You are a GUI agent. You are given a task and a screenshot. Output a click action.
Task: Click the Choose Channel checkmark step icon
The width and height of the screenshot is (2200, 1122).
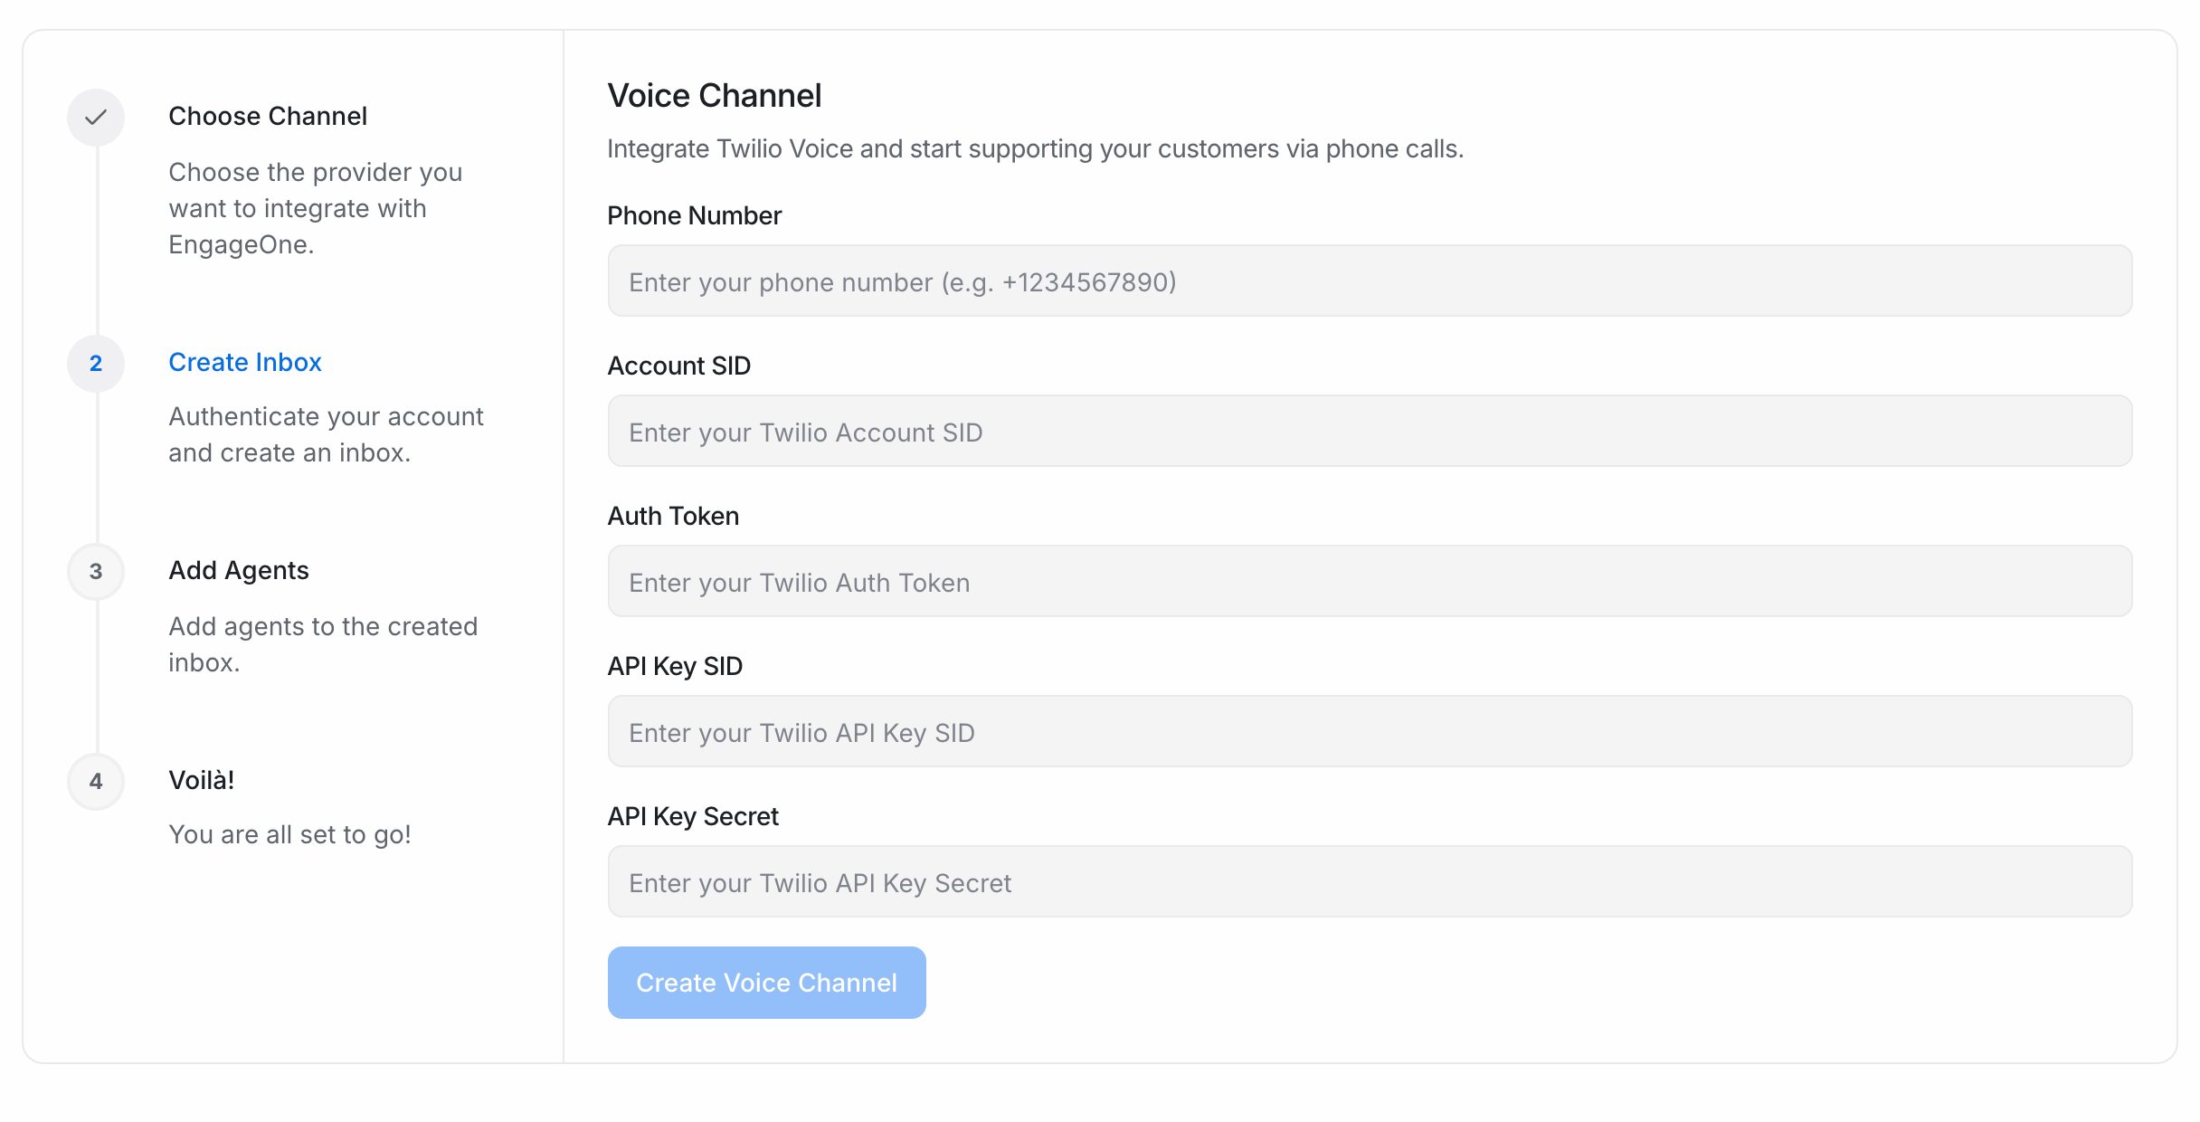coord(96,117)
